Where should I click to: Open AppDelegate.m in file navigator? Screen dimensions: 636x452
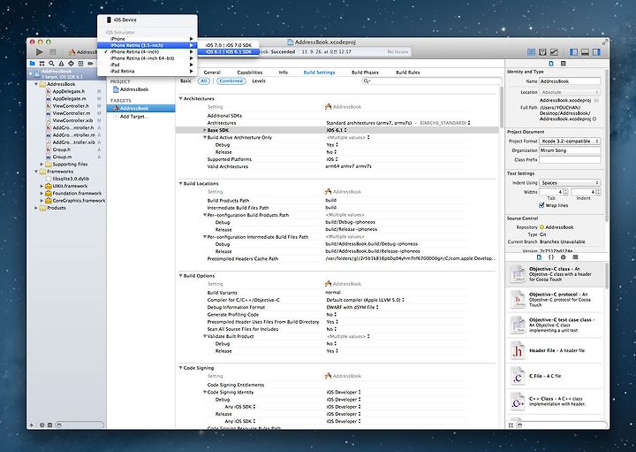pos(69,99)
